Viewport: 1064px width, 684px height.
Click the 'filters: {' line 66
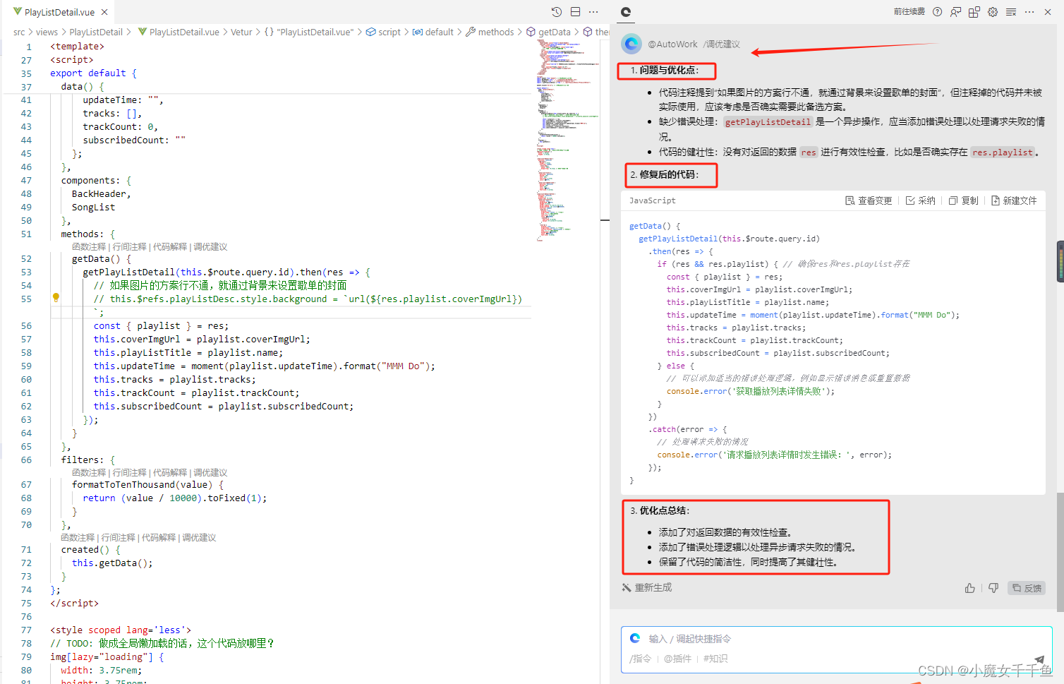point(87,460)
